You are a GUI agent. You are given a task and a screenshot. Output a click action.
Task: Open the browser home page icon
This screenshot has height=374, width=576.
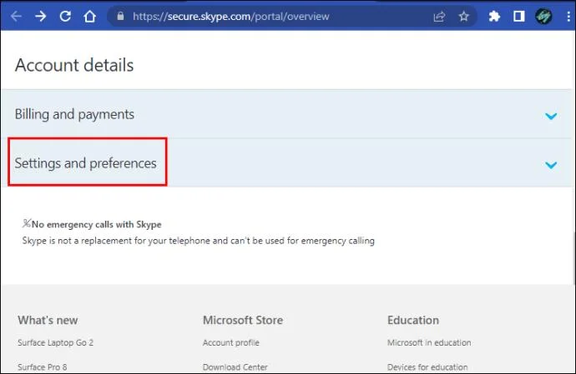tap(89, 16)
